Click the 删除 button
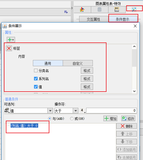This screenshot has width=143, height=160. (x=127, y=126)
